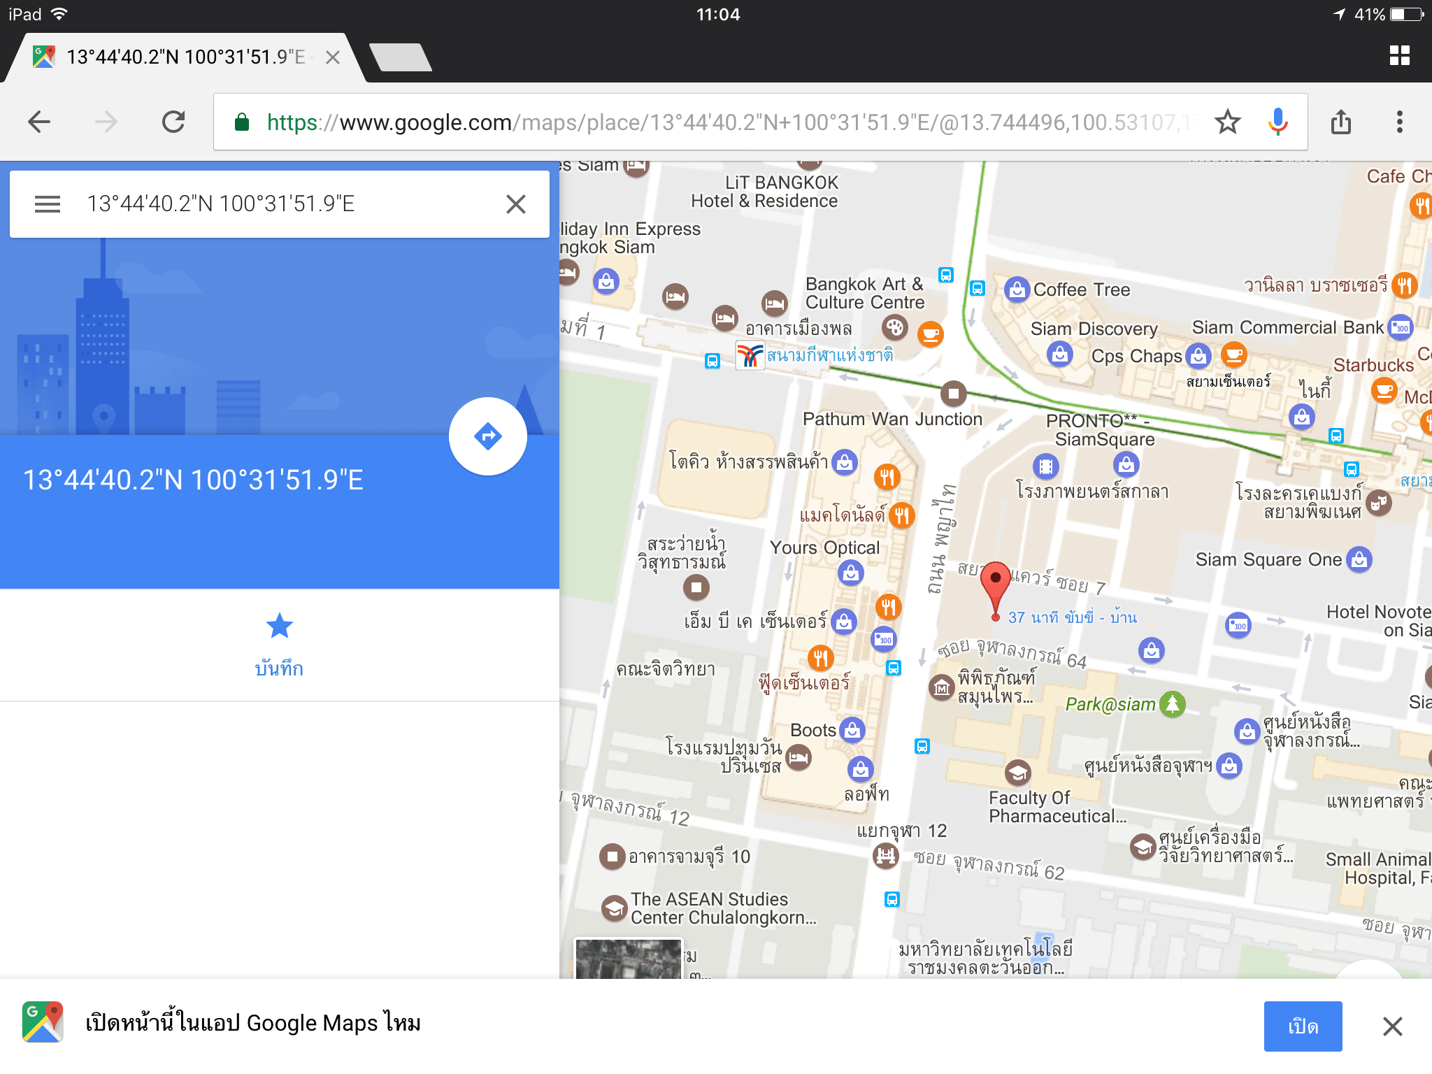Open the share sheet icon
Image resolution: width=1432 pixels, height=1074 pixels.
coord(1340,122)
